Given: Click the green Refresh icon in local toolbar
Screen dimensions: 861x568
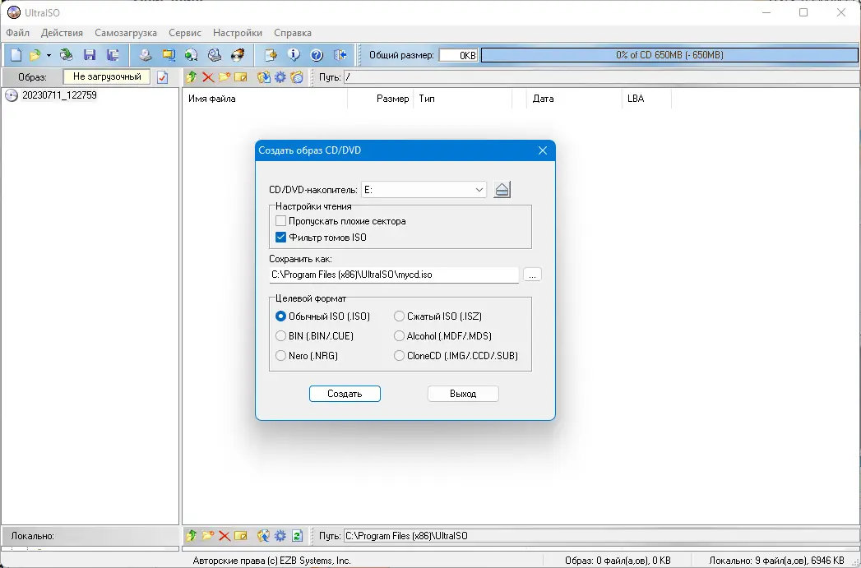Looking at the screenshot, I should click(297, 536).
